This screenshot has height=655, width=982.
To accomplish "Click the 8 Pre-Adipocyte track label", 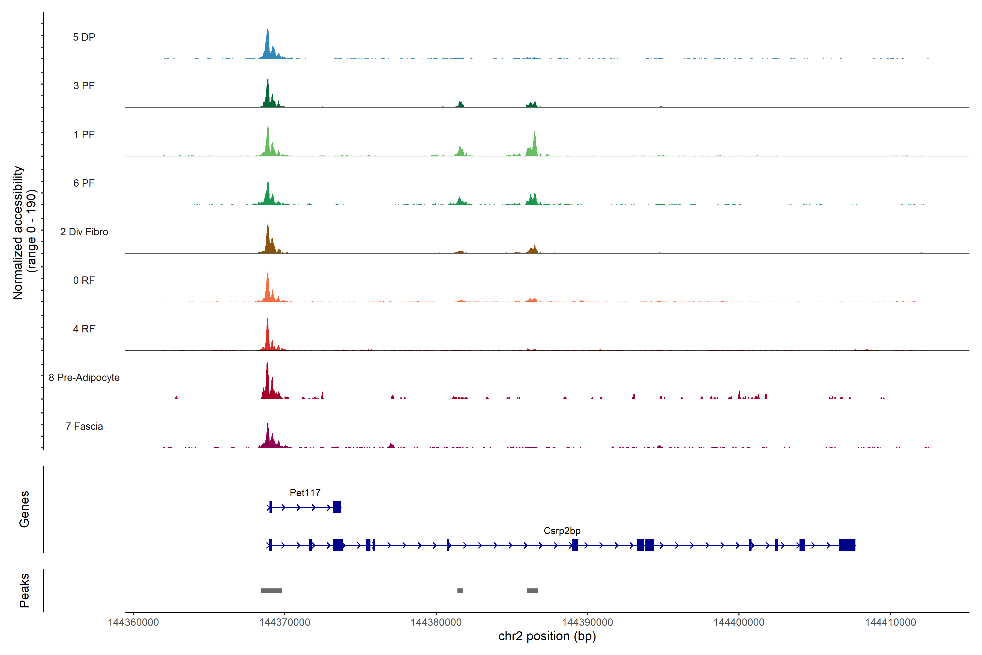I will [84, 378].
